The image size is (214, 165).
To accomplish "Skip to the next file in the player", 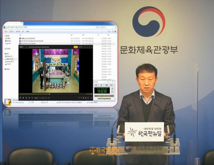I will (29, 98).
